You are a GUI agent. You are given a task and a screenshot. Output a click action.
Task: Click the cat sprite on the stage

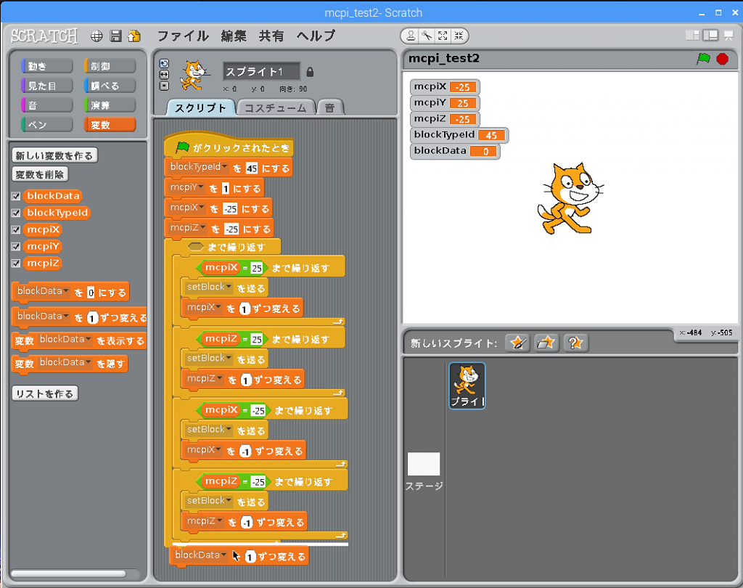tap(570, 198)
